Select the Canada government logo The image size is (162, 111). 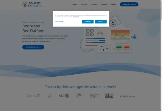[33, 96]
